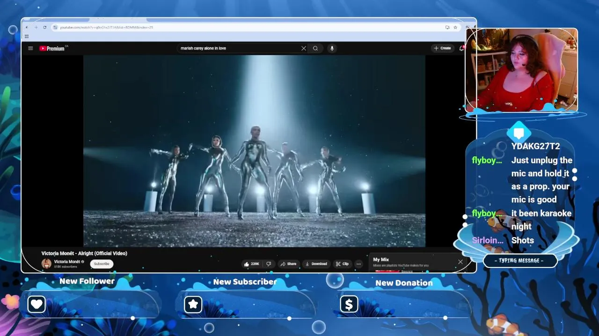Click the New Follower heart icon

pyautogui.click(x=37, y=304)
